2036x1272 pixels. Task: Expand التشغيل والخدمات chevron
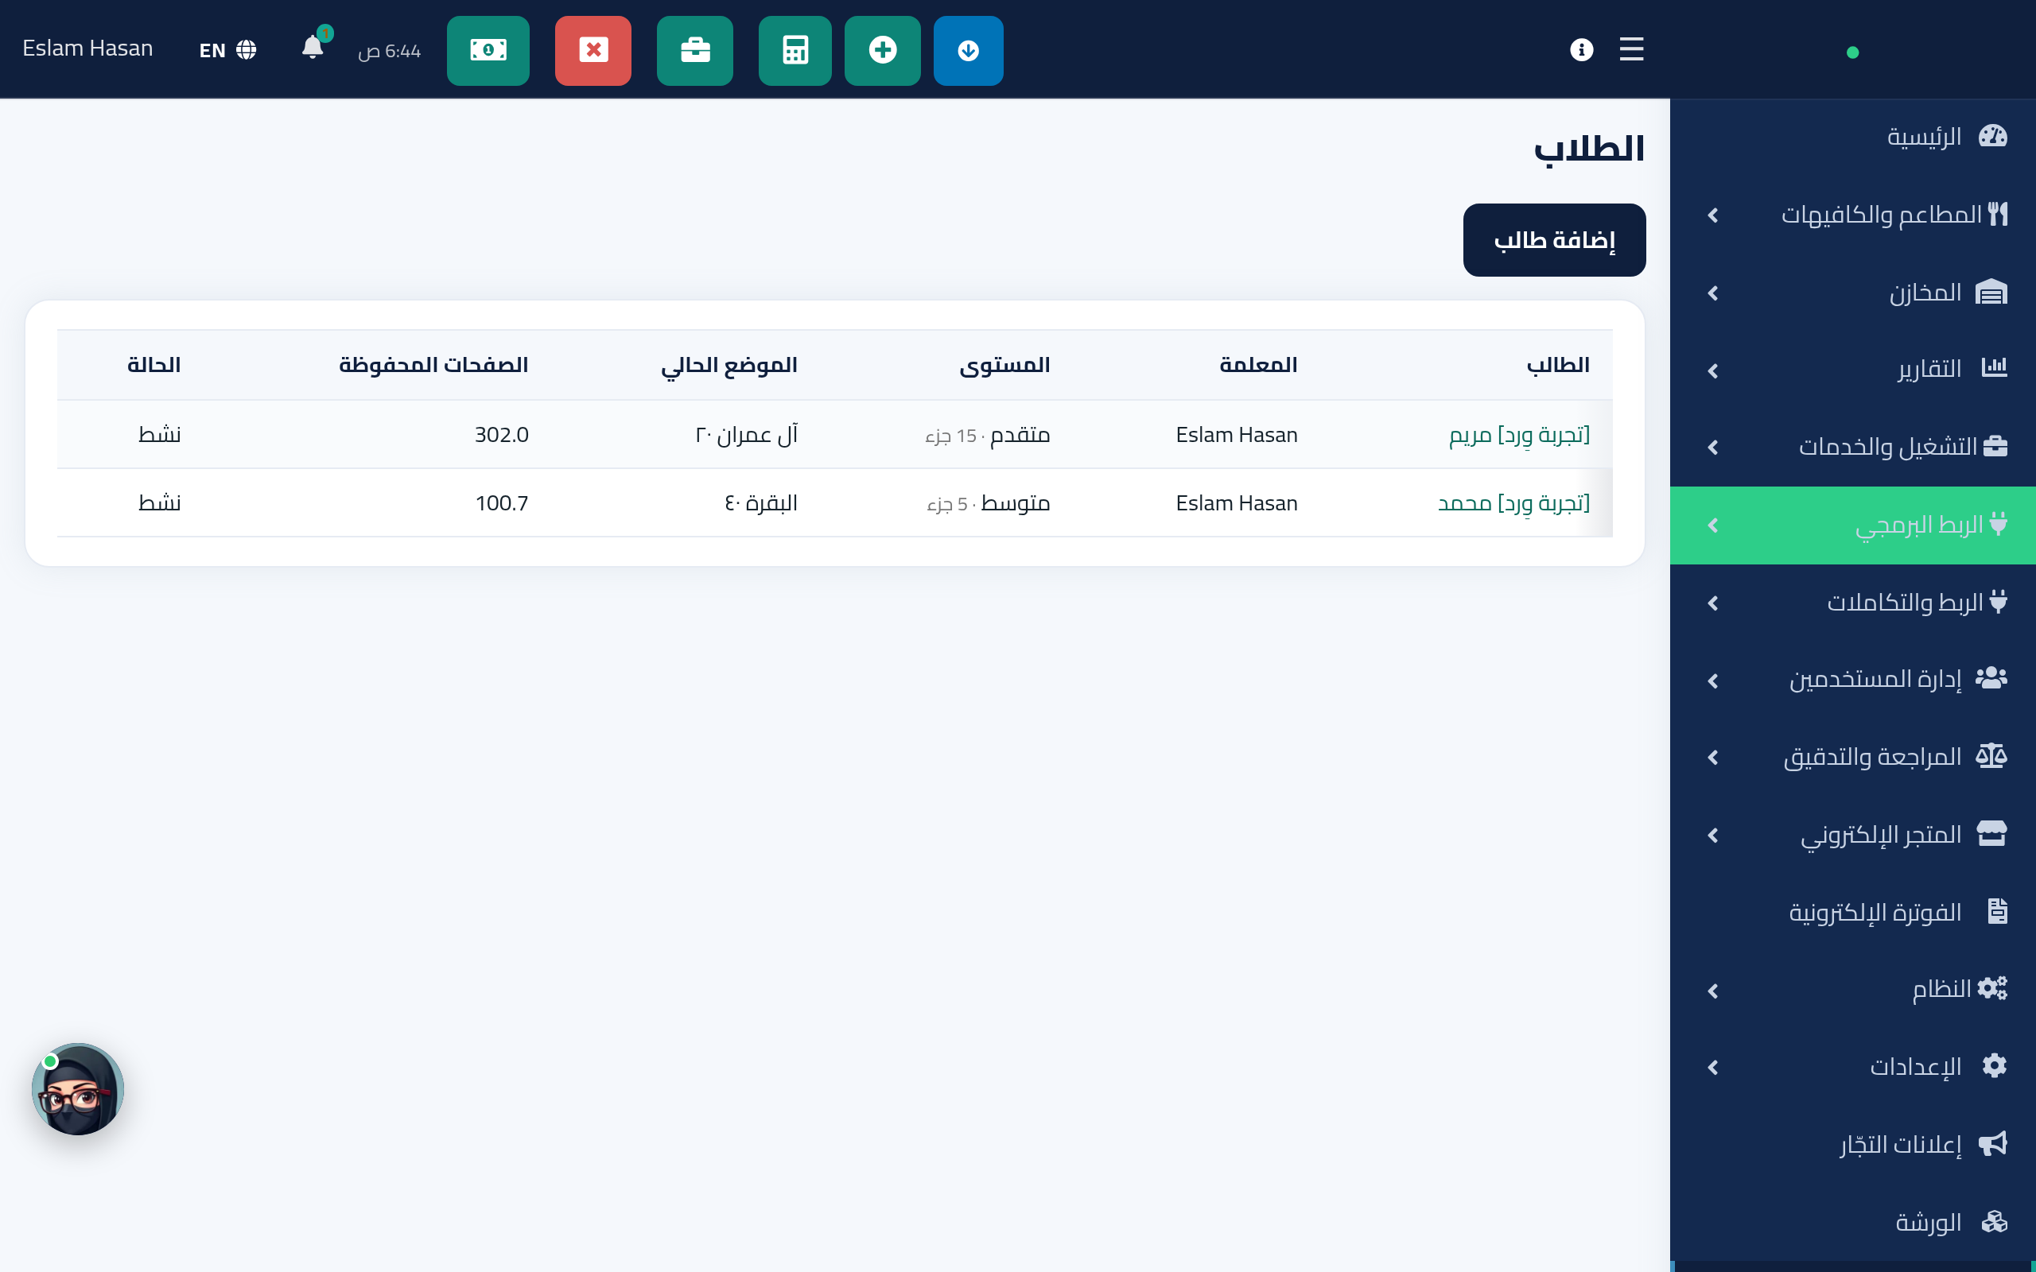pyautogui.click(x=1713, y=448)
